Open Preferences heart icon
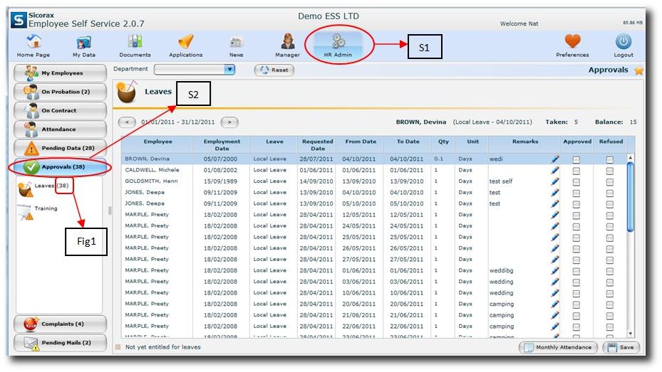 coord(572,42)
